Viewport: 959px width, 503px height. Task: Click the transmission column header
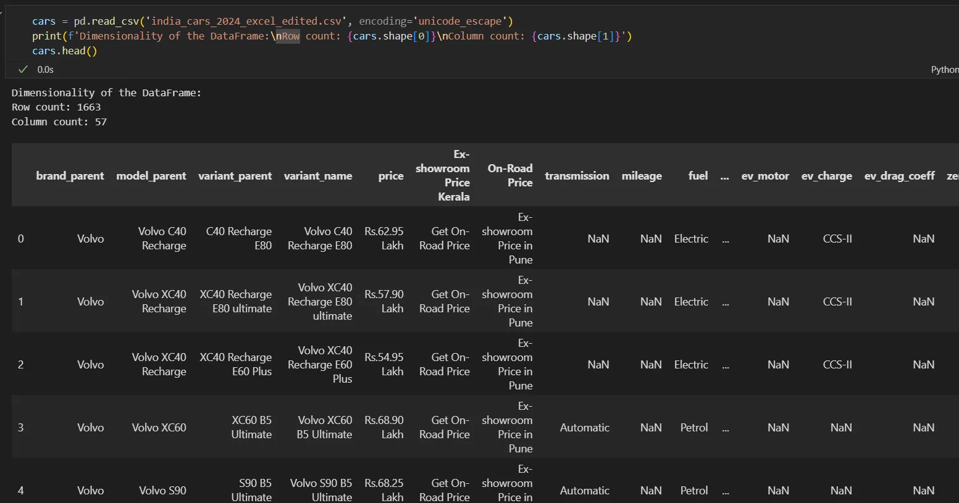point(577,175)
